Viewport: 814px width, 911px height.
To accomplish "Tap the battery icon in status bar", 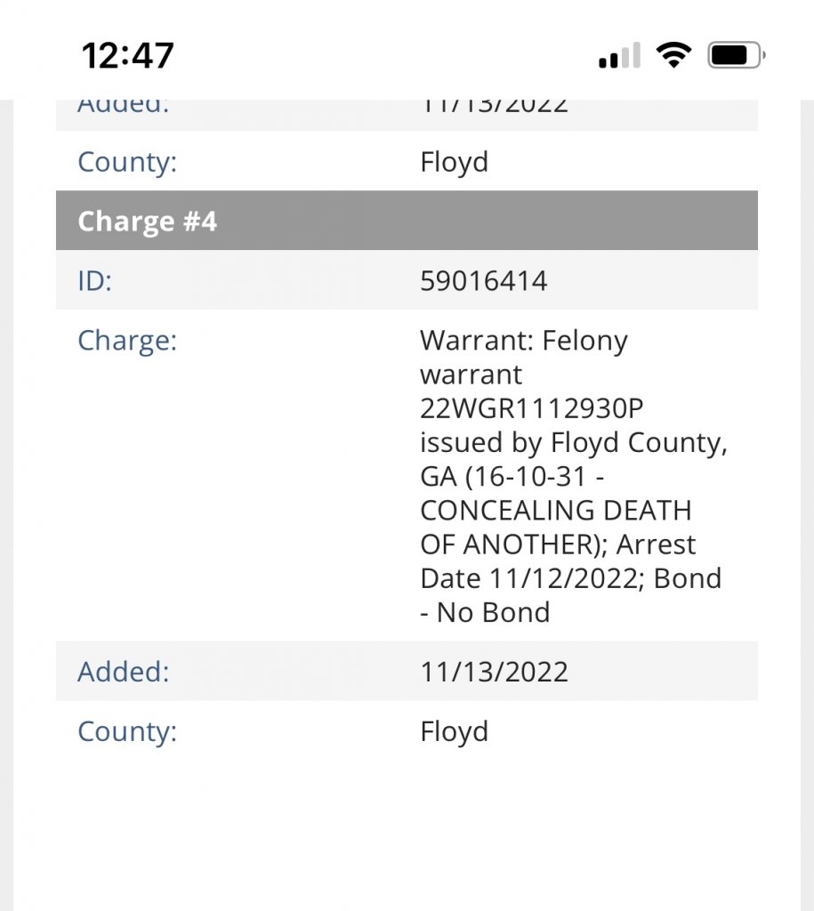I will tap(736, 56).
